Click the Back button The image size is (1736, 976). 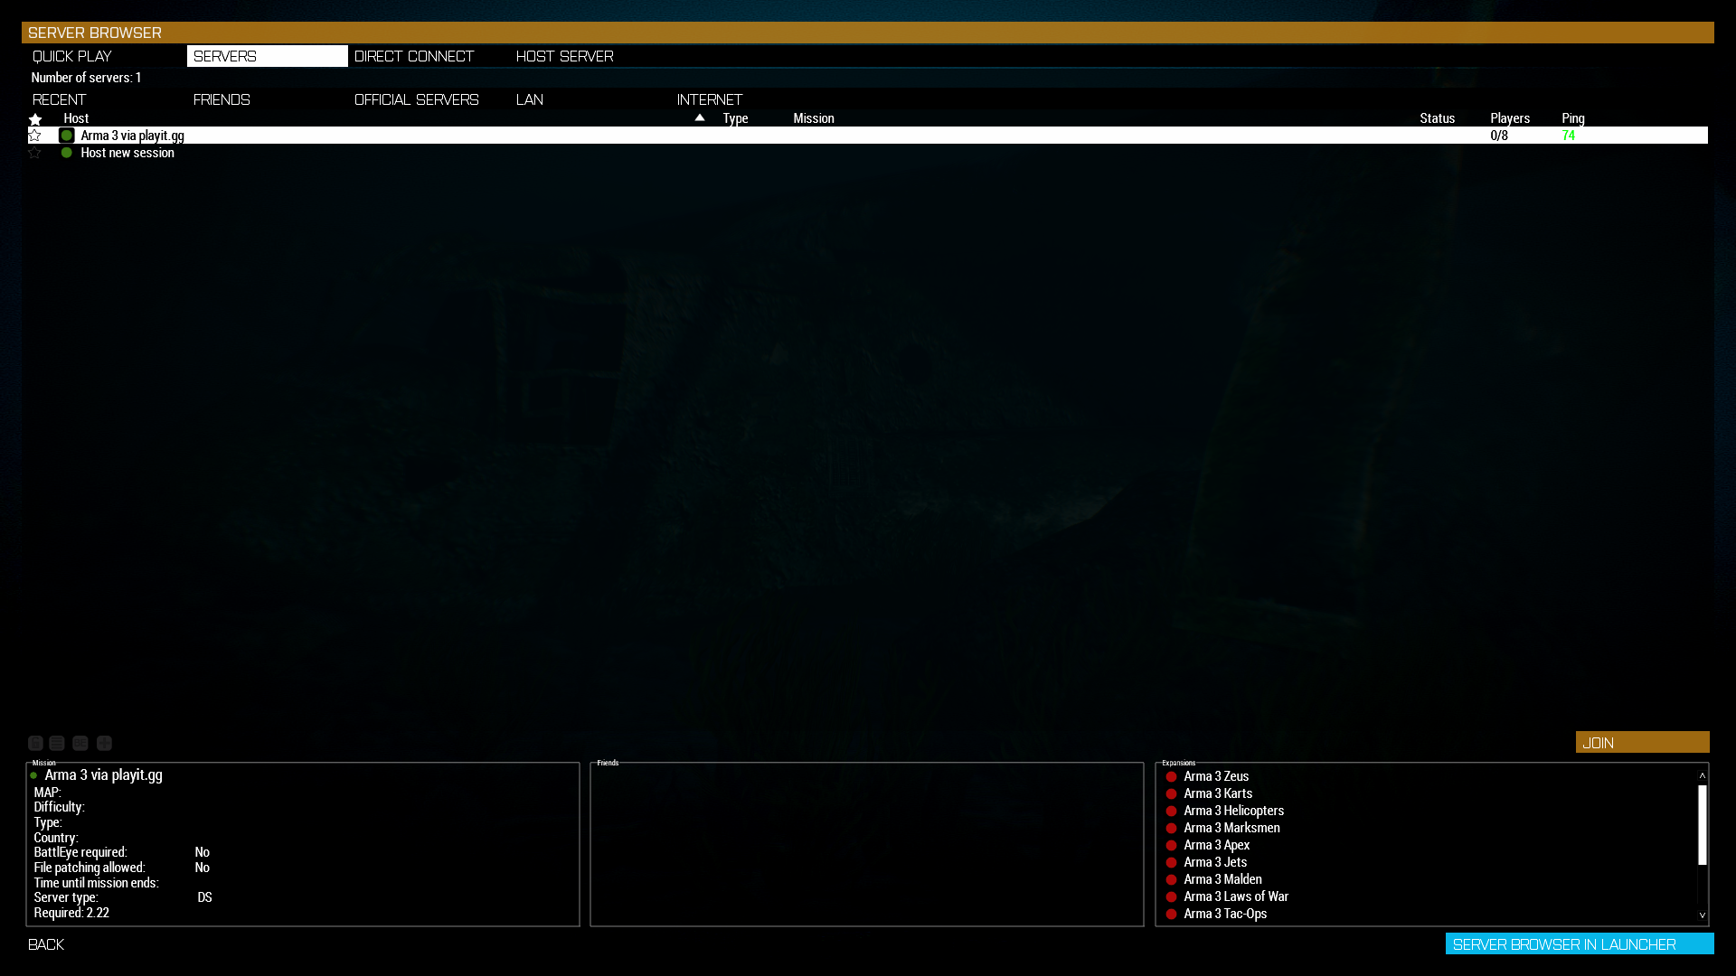coord(46,944)
